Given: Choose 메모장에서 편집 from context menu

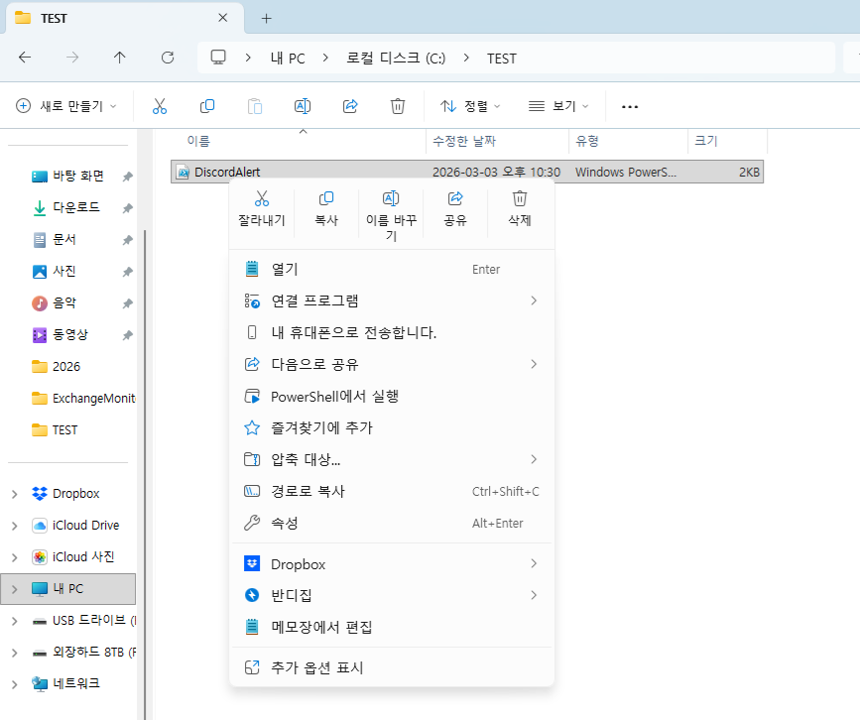Looking at the screenshot, I should 321,627.
